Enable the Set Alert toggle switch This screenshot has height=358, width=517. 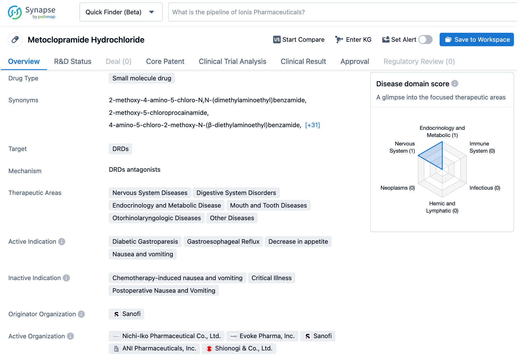(x=425, y=39)
